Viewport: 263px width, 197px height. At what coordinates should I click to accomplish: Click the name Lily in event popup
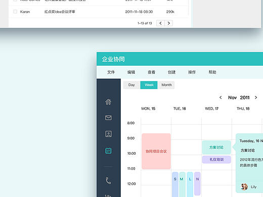[x=253, y=187]
